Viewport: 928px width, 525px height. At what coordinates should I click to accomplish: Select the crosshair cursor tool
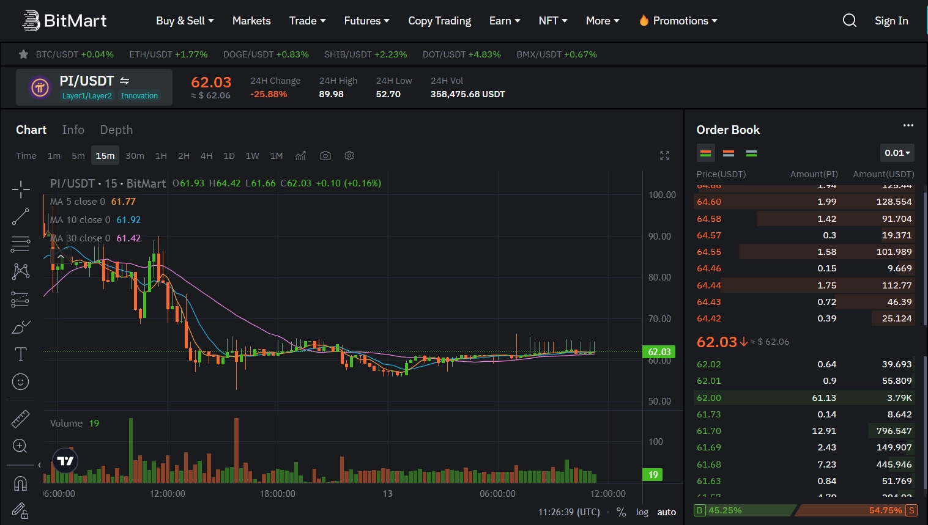(x=20, y=189)
